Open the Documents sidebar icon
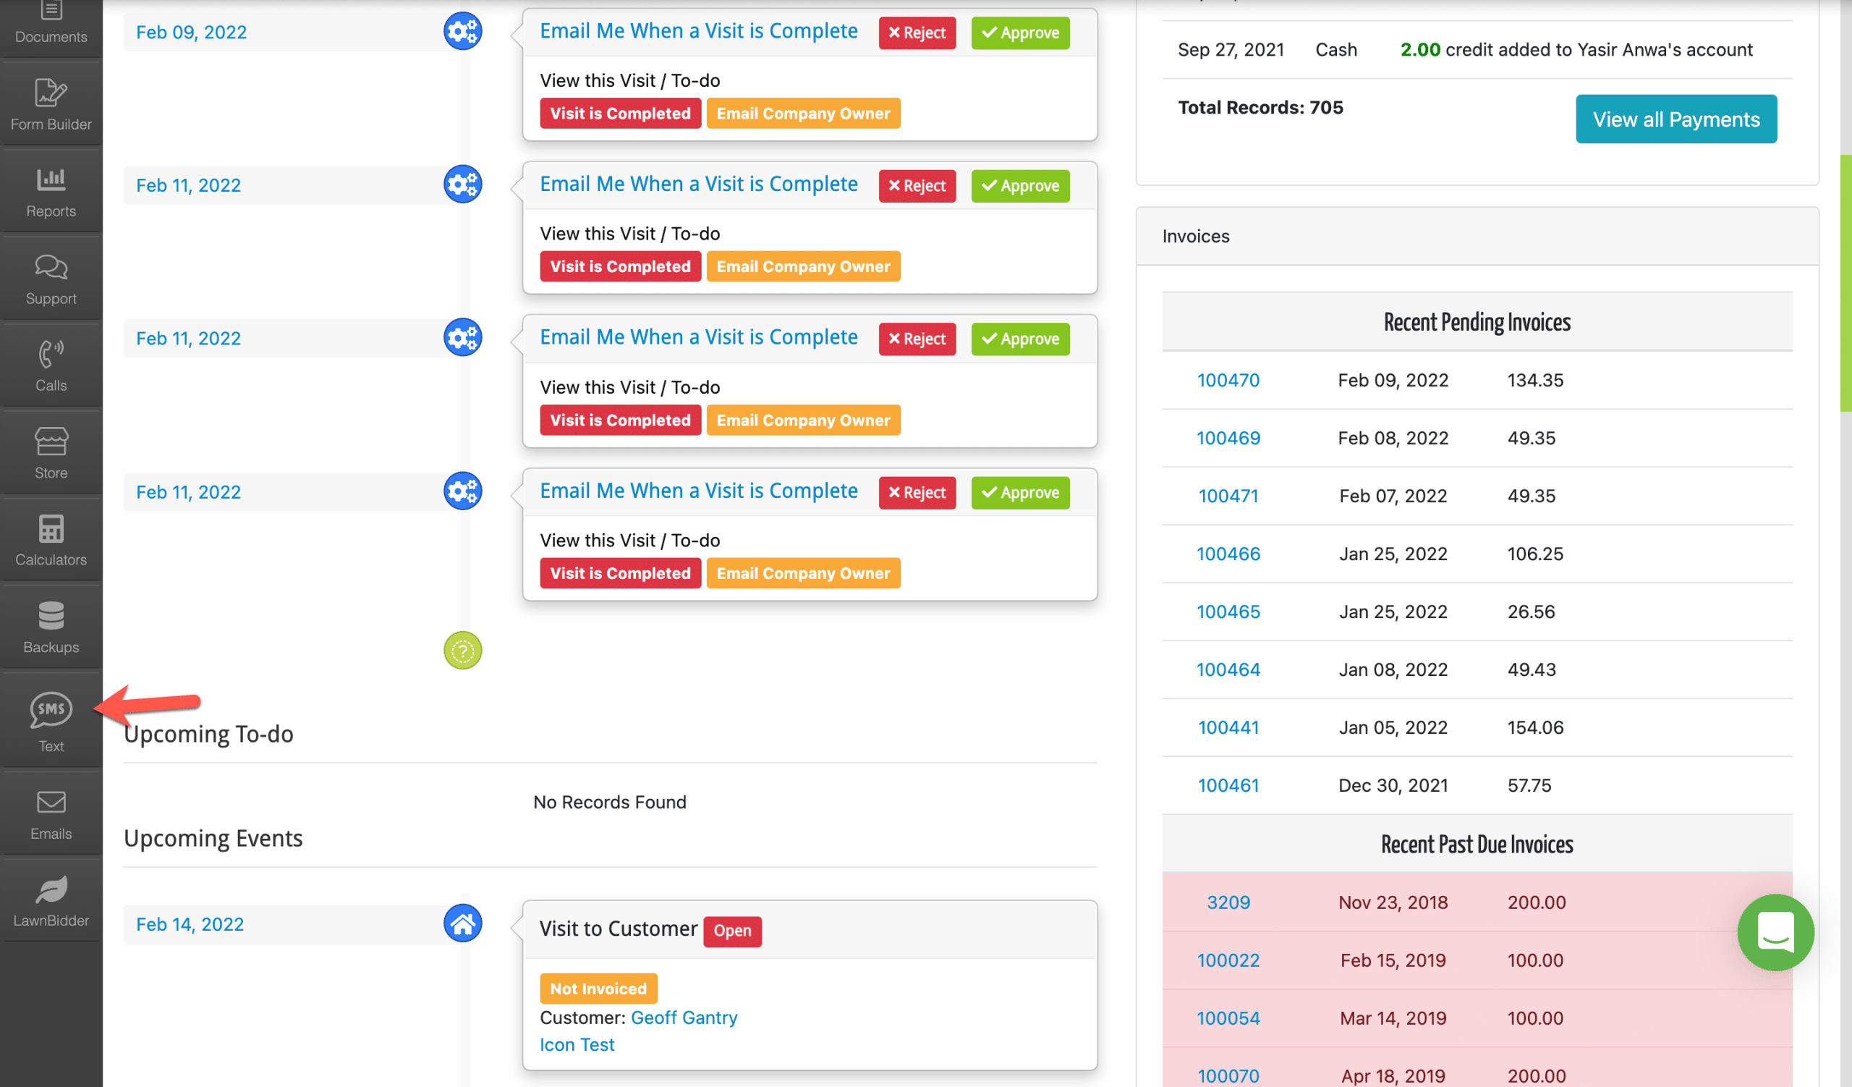This screenshot has height=1087, width=1852. [51, 23]
